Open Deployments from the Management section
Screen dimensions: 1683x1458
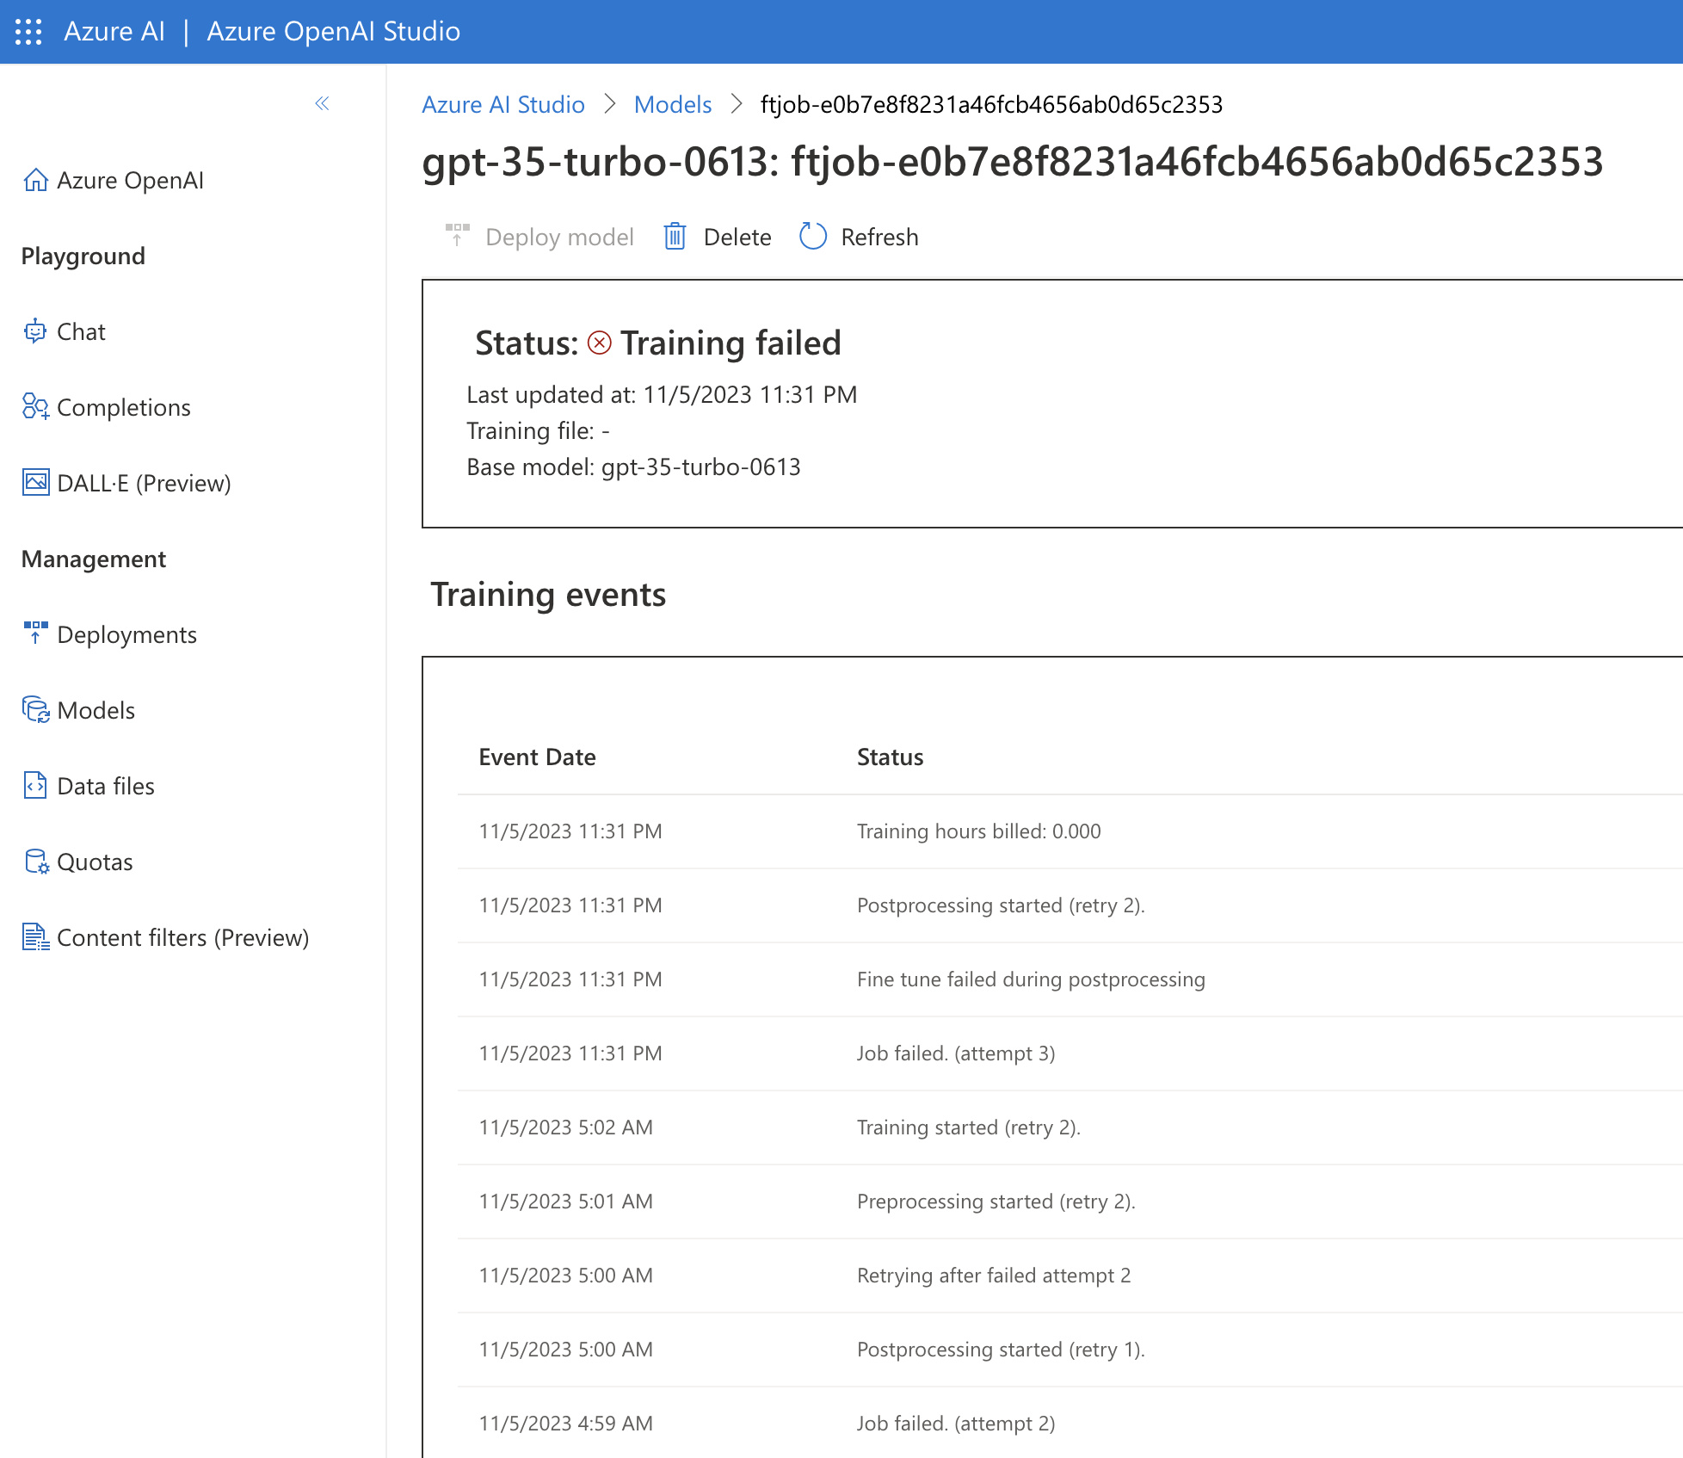(126, 634)
